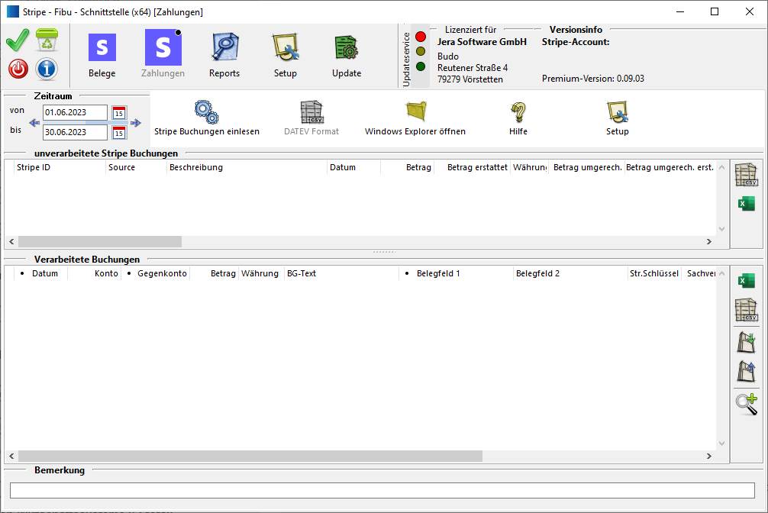
Task: Sort by the Stripe ID column header
Action: coord(60,167)
